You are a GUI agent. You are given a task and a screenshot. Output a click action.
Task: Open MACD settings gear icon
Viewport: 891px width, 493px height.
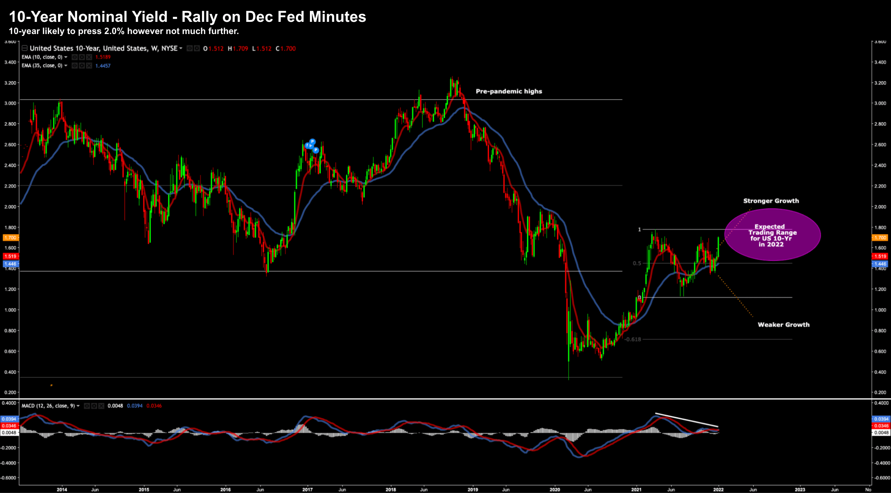94,406
